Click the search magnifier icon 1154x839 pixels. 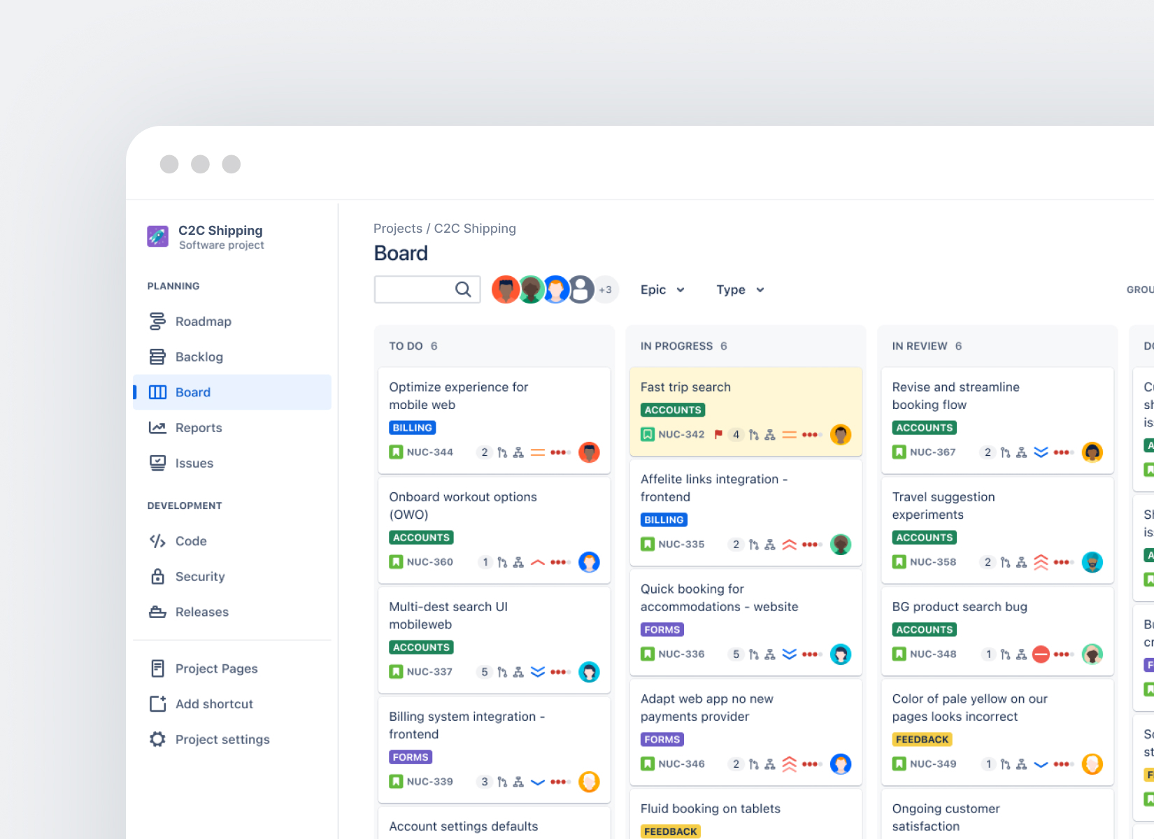click(x=463, y=289)
